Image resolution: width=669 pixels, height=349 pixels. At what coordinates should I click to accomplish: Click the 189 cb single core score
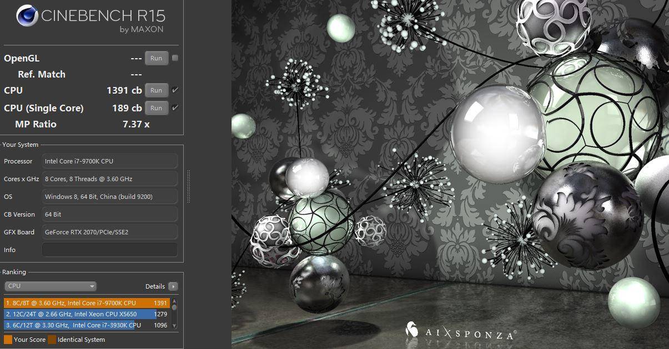pos(127,108)
